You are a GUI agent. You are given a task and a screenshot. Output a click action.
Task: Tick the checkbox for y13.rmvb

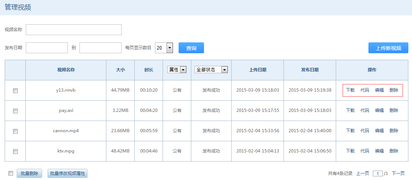tap(15, 91)
